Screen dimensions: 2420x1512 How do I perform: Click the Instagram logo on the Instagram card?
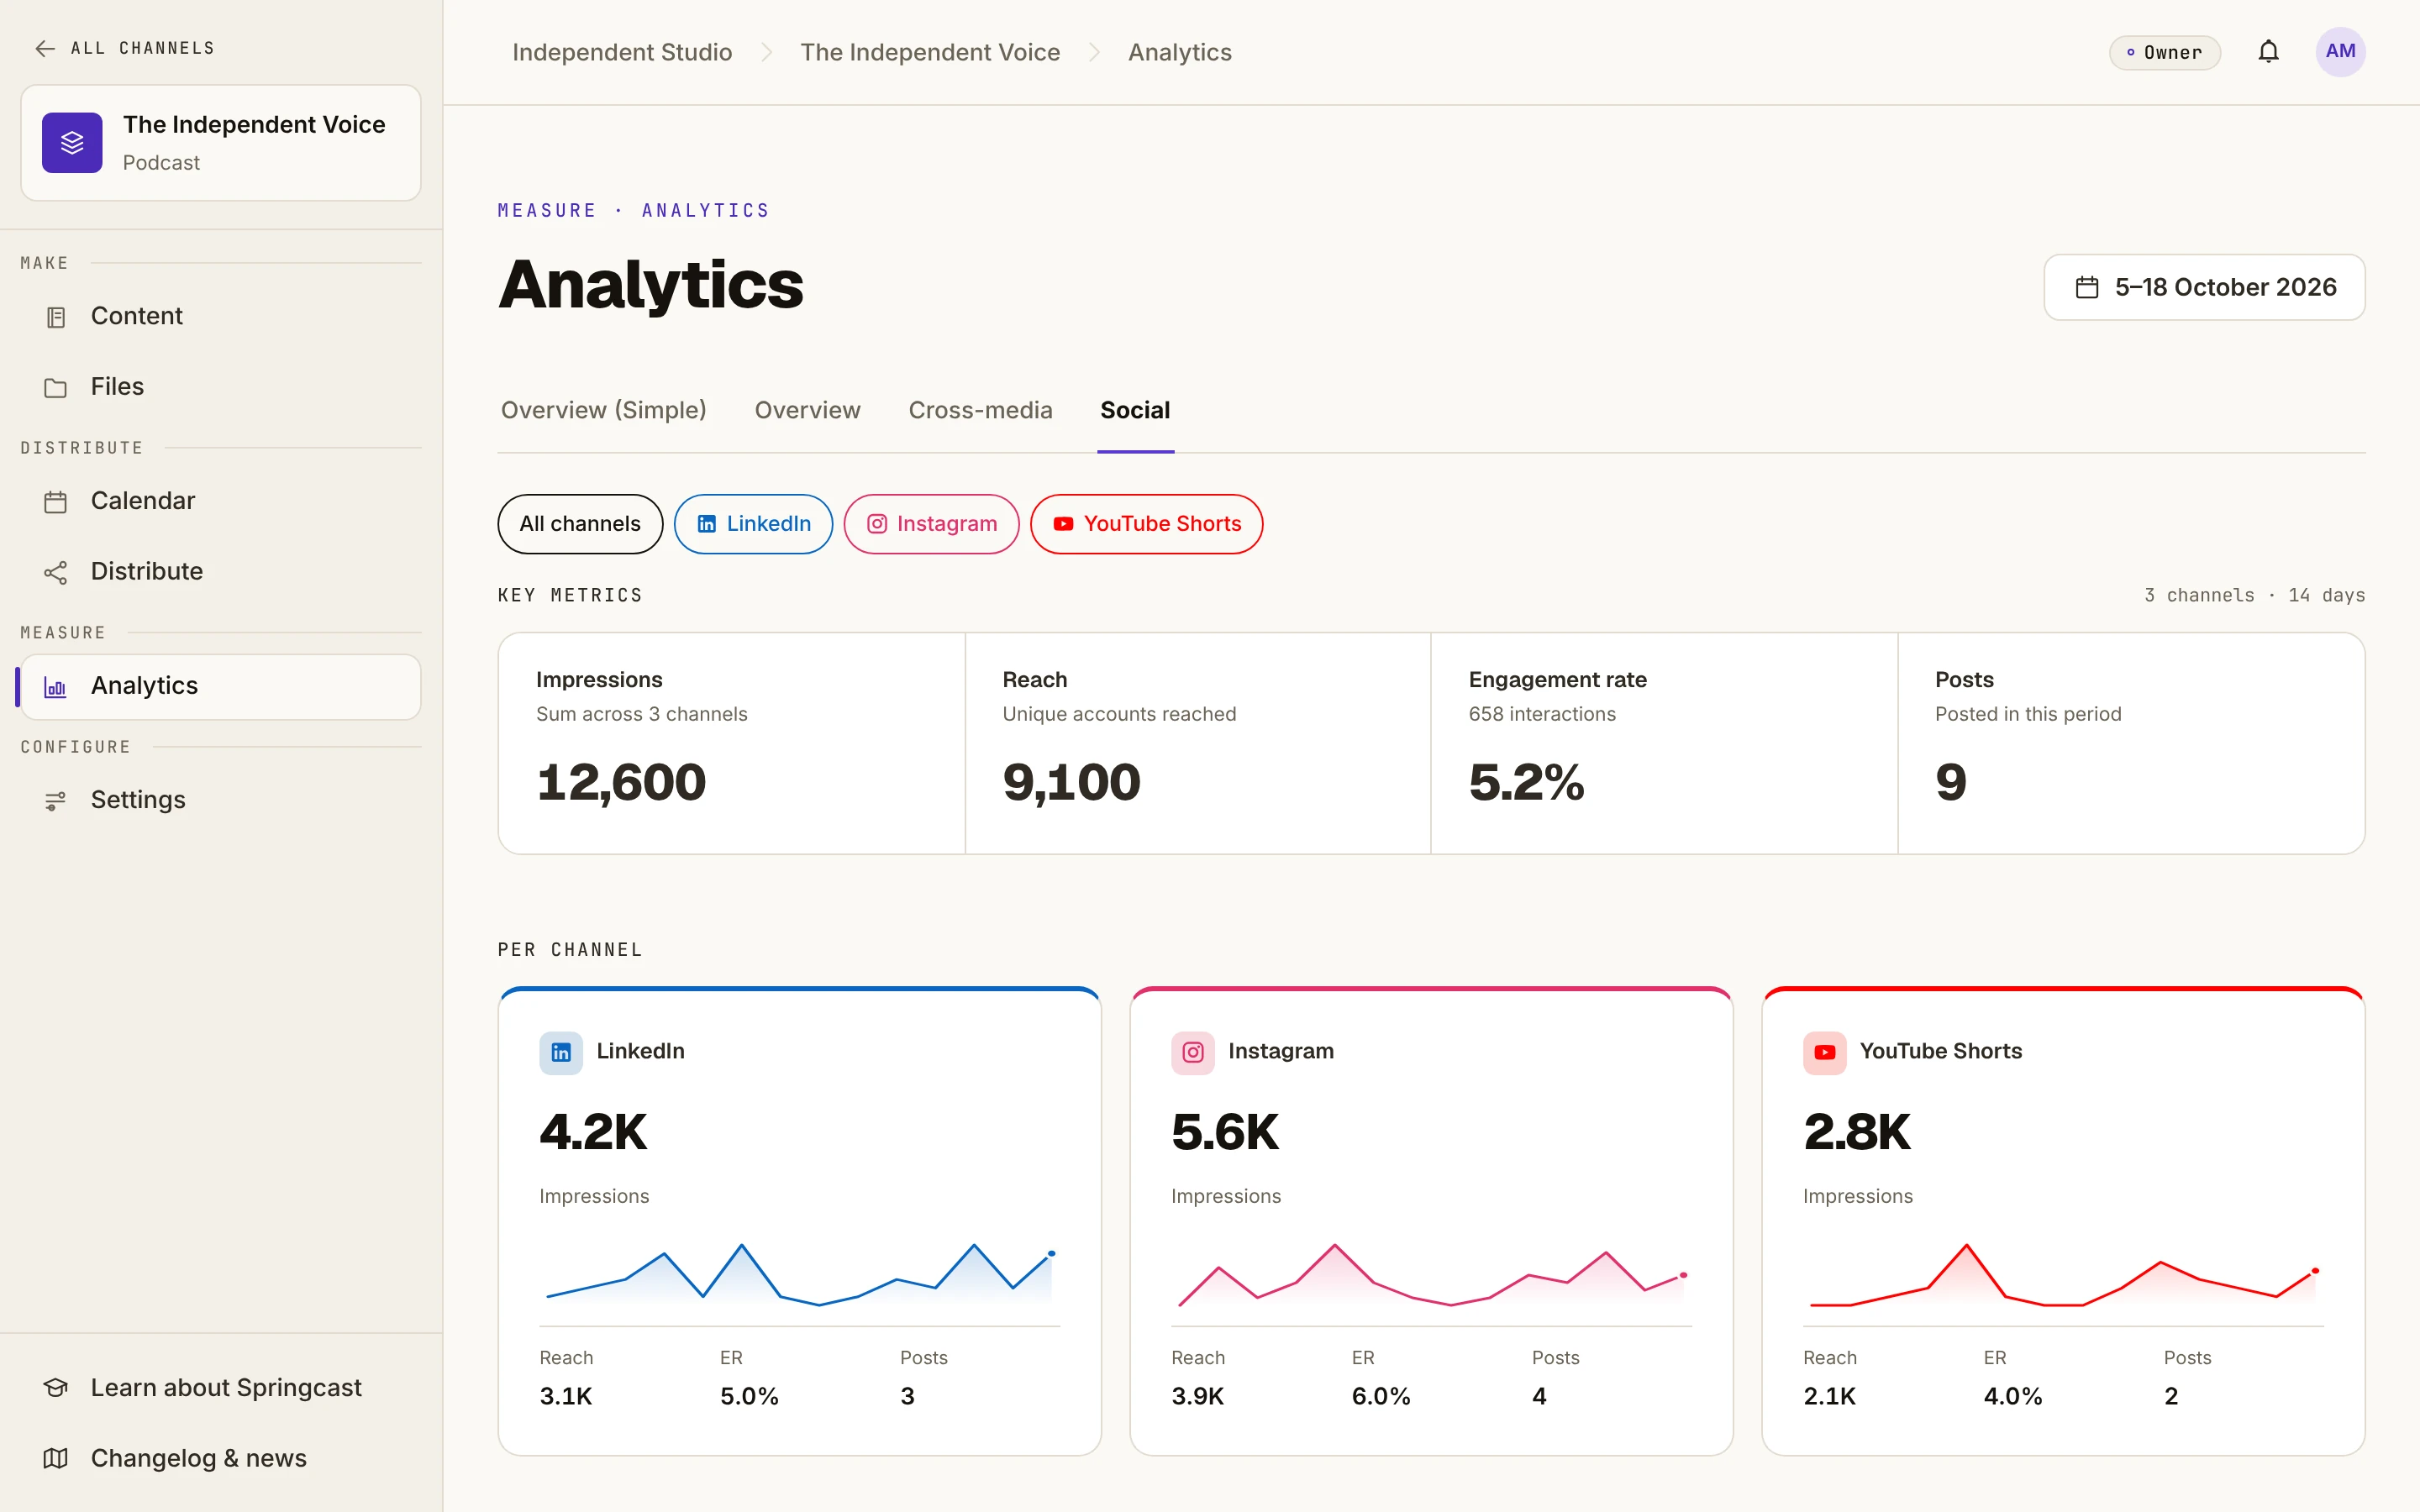pos(1193,1052)
